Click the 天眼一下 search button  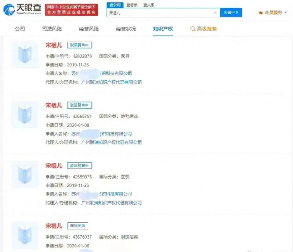point(231,13)
